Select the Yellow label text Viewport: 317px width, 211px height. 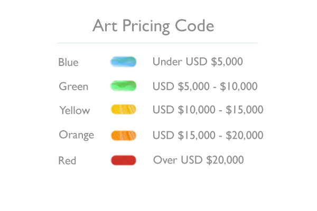[74, 110]
